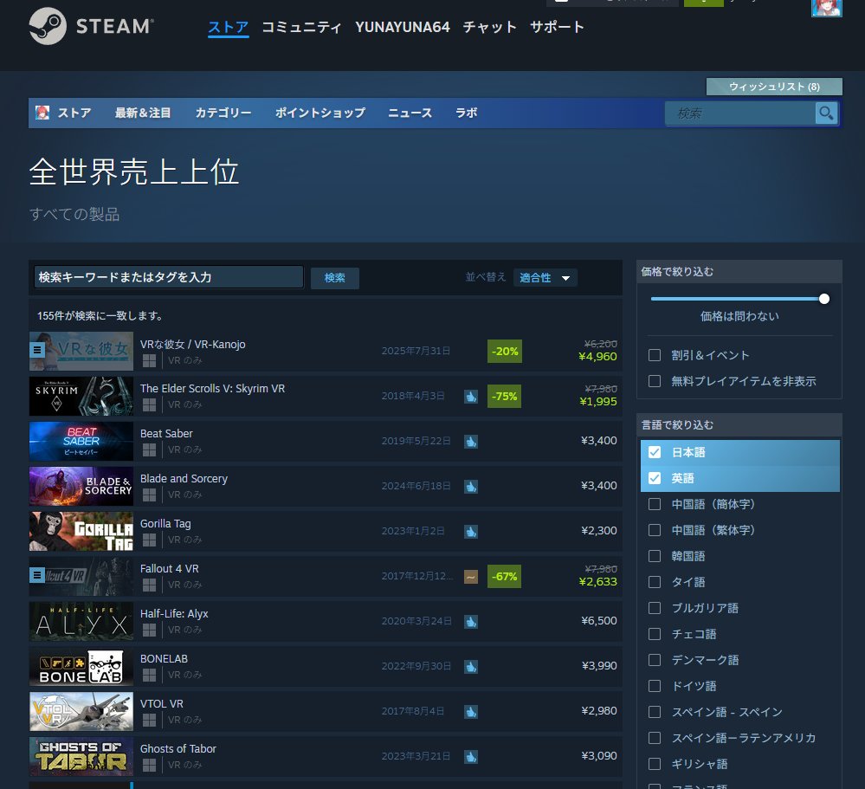Check ドイツ語 language filter
865x789 pixels.
pos(655,686)
